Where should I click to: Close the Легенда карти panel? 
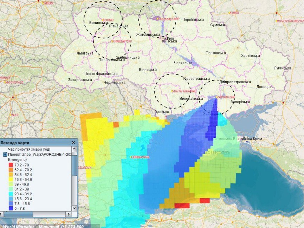73,143
